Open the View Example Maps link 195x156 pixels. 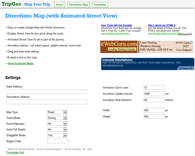pyautogui.click(x=20, y=64)
